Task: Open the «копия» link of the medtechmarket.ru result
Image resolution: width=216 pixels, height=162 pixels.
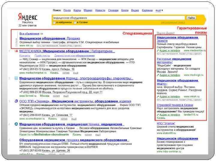Action: coord(66,73)
